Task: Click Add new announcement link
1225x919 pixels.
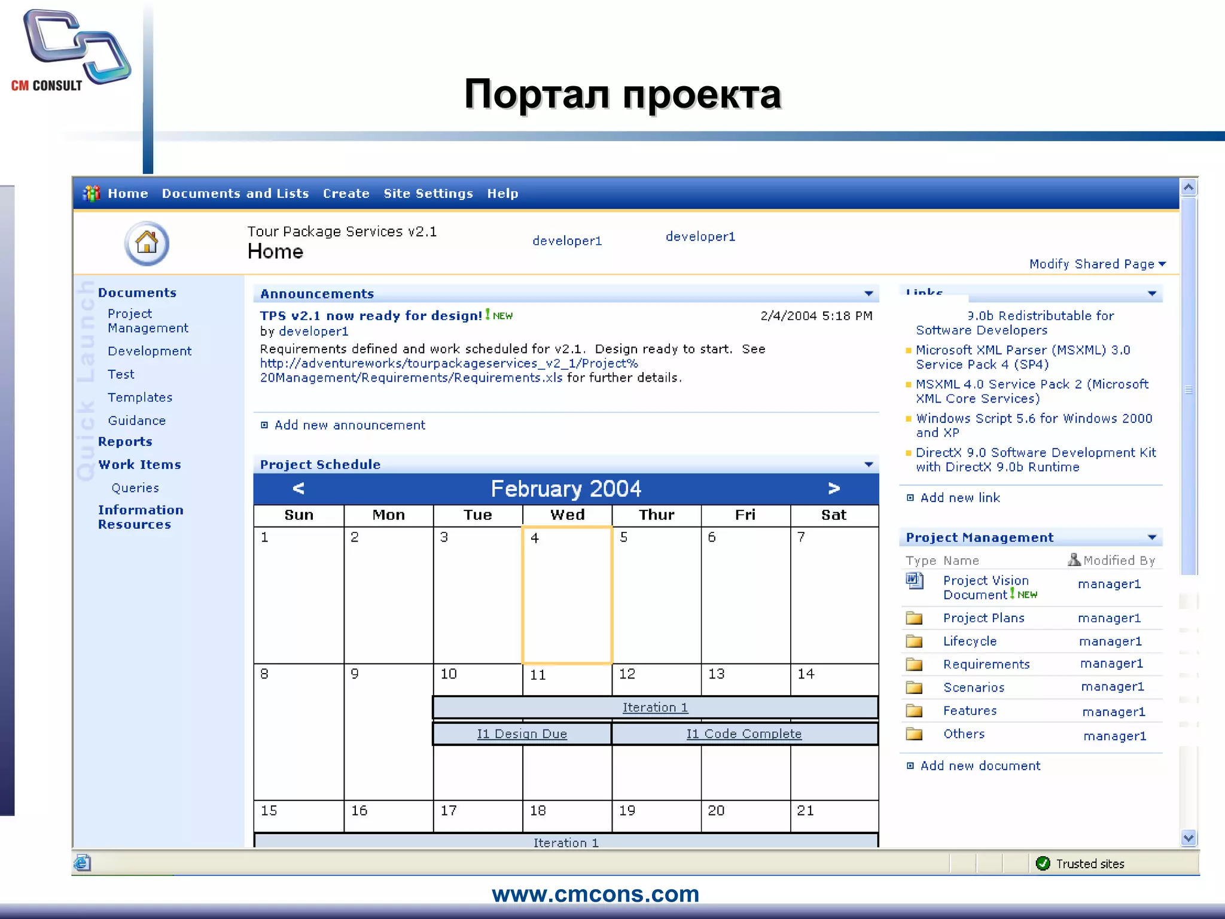Action: (x=350, y=425)
